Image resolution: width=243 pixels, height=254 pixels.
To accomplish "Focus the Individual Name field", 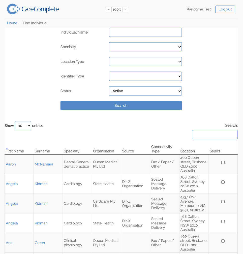I will [x=145, y=32].
